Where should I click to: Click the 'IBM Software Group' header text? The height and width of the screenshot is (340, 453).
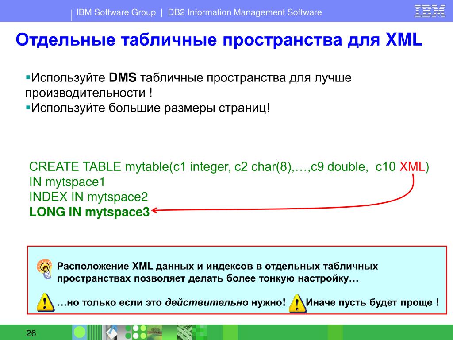coord(116,12)
